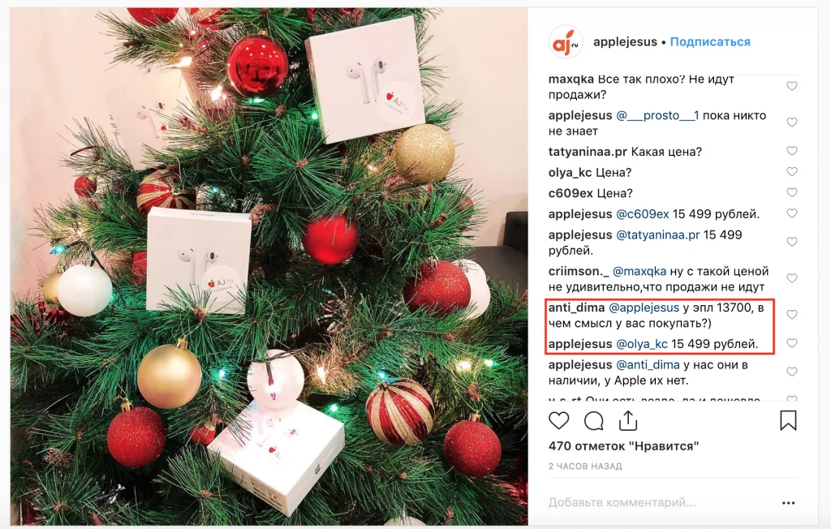Like anti_dima's comment about 13700
Screen dimensions: 831x529
792,315
